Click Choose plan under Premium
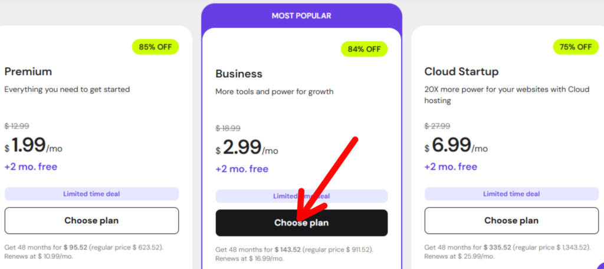This screenshot has height=269, width=604. click(x=91, y=221)
